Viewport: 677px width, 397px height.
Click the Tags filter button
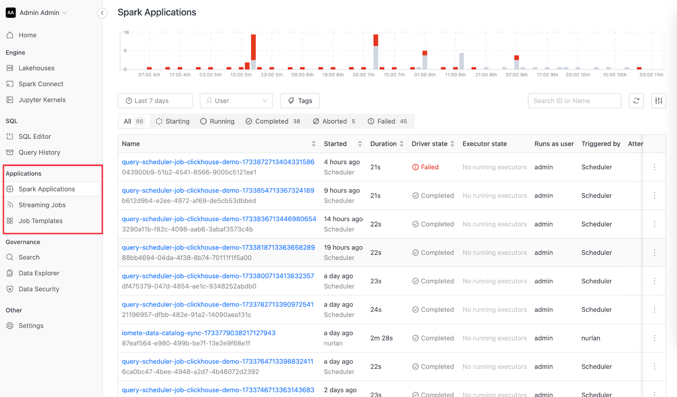click(x=300, y=101)
